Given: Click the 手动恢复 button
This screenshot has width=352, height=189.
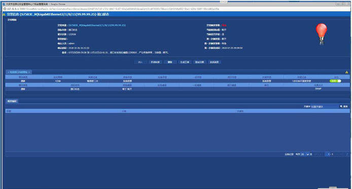Looking at the screenshot, I should coord(155,62).
